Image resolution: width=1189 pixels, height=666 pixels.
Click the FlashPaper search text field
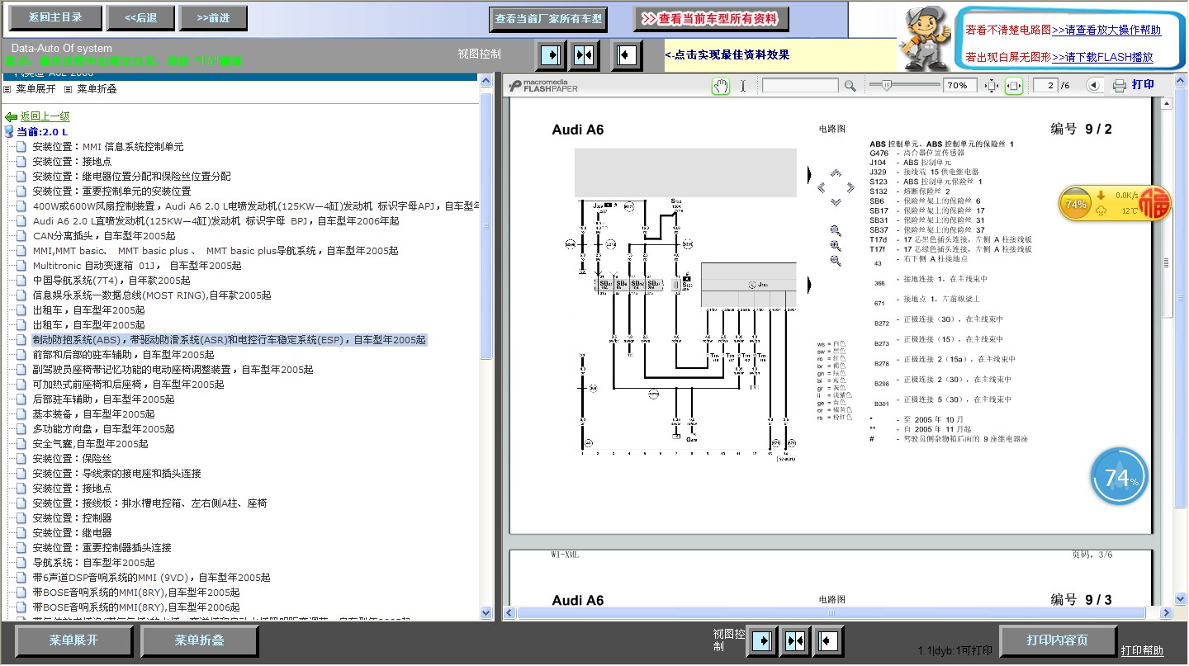[800, 85]
